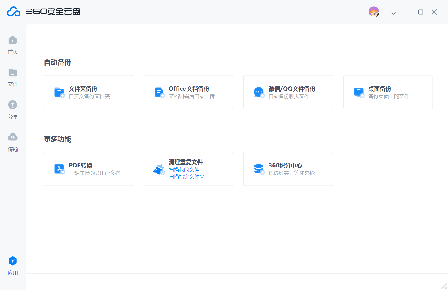This screenshot has width=448, height=290.
Task: Expand the title bar main menu dropdown
Action: coord(393,12)
